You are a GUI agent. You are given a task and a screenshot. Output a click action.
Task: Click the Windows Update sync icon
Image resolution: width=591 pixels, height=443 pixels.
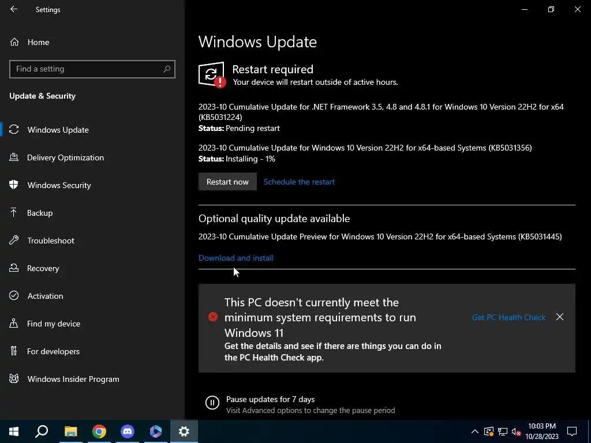click(x=14, y=130)
